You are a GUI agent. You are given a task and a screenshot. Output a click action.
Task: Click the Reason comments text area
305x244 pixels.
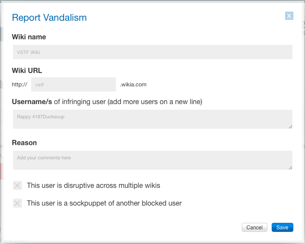(x=152, y=160)
